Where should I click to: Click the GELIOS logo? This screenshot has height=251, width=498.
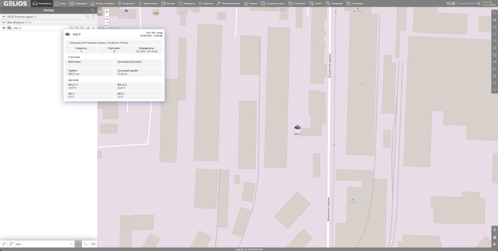[14, 4]
